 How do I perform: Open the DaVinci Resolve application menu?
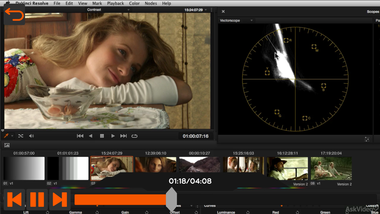pos(32,3)
